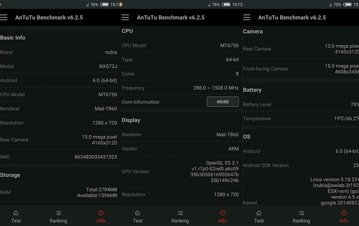Click Model value NX573J
The height and width of the screenshot is (226, 359).
tap(108, 66)
